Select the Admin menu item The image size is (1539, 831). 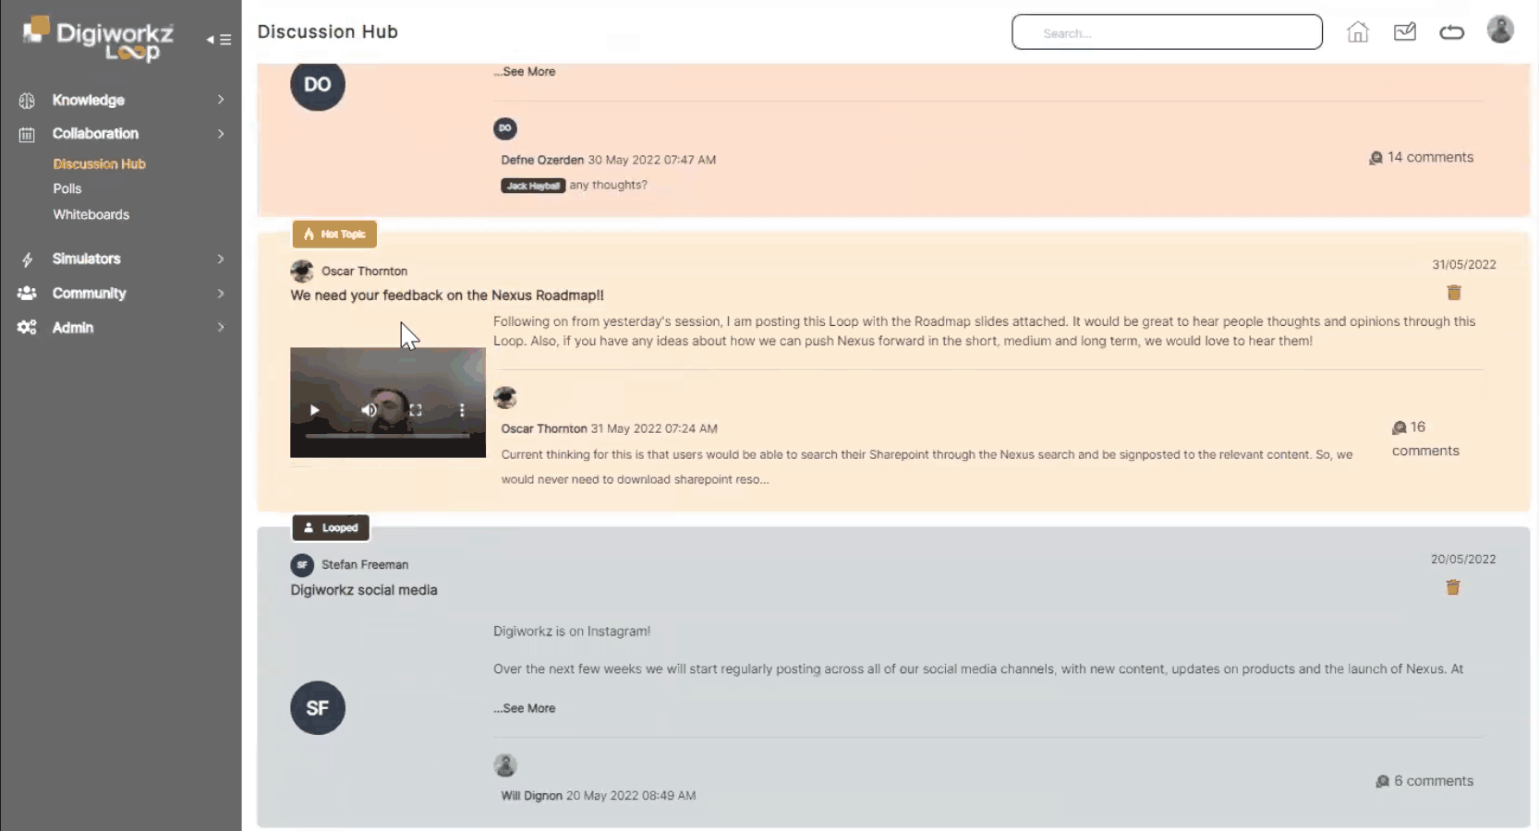coord(73,327)
